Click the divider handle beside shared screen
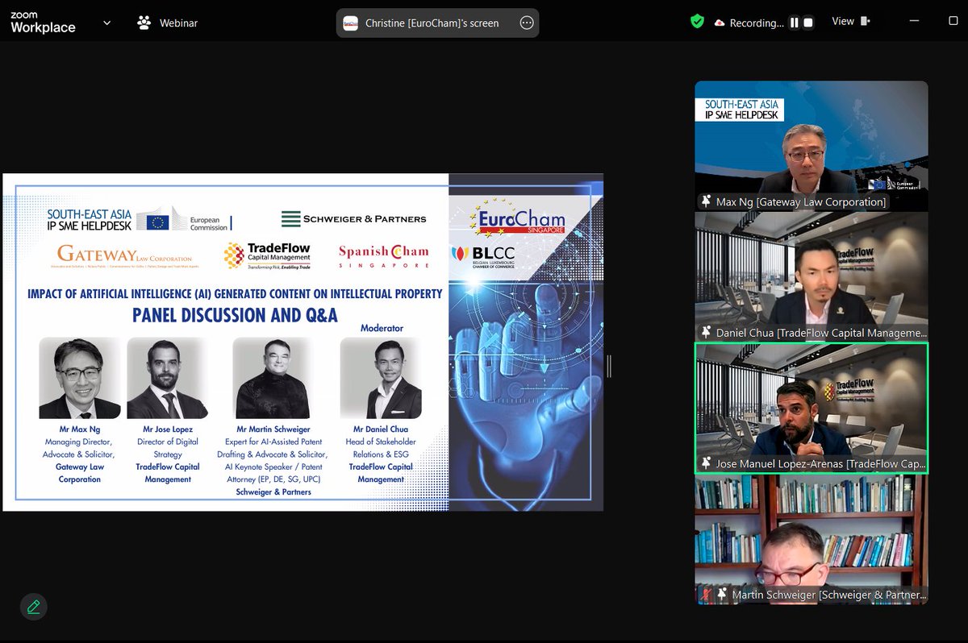Screen dimensions: 968x643 pos(609,366)
